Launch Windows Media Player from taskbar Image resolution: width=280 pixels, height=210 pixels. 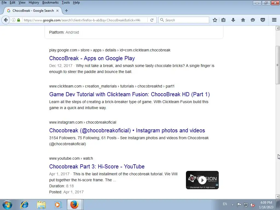[x=58, y=205]
